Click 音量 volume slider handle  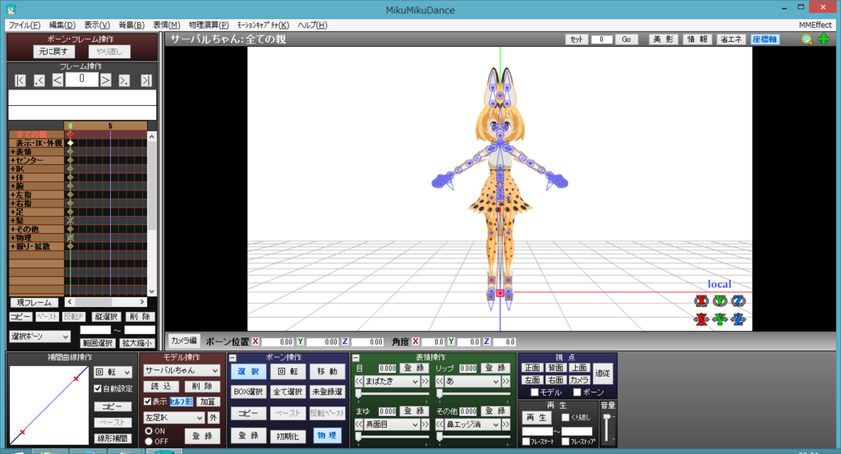607,417
